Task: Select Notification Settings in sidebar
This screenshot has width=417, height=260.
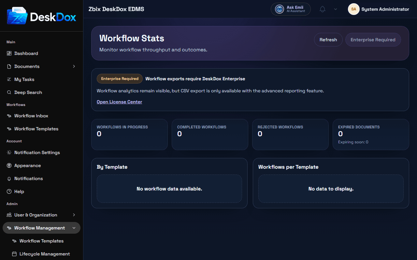Action: pyautogui.click(x=41, y=152)
